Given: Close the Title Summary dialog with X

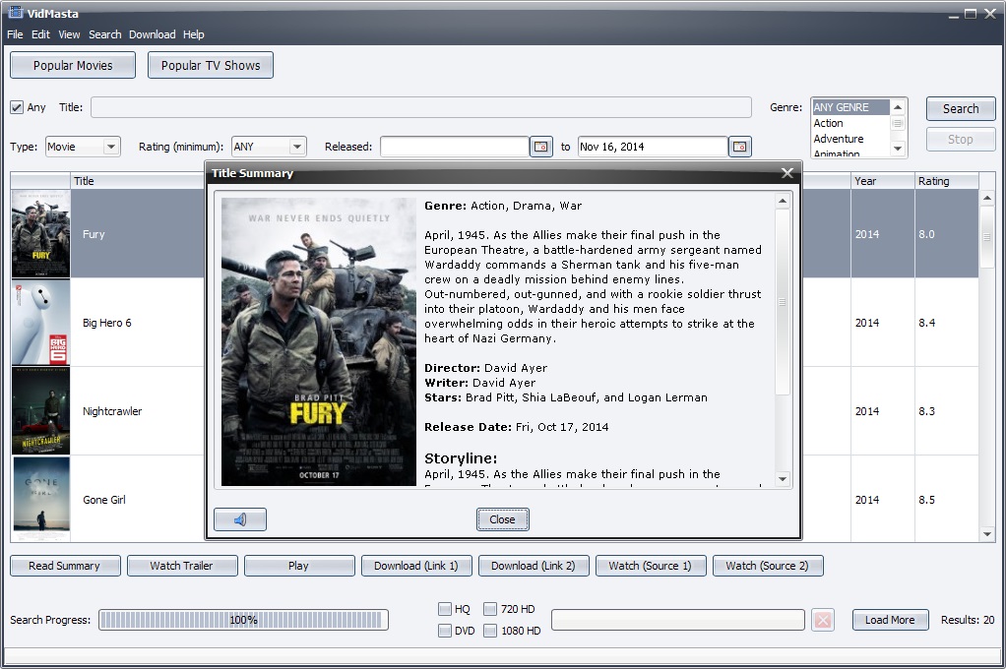Looking at the screenshot, I should click(x=787, y=173).
